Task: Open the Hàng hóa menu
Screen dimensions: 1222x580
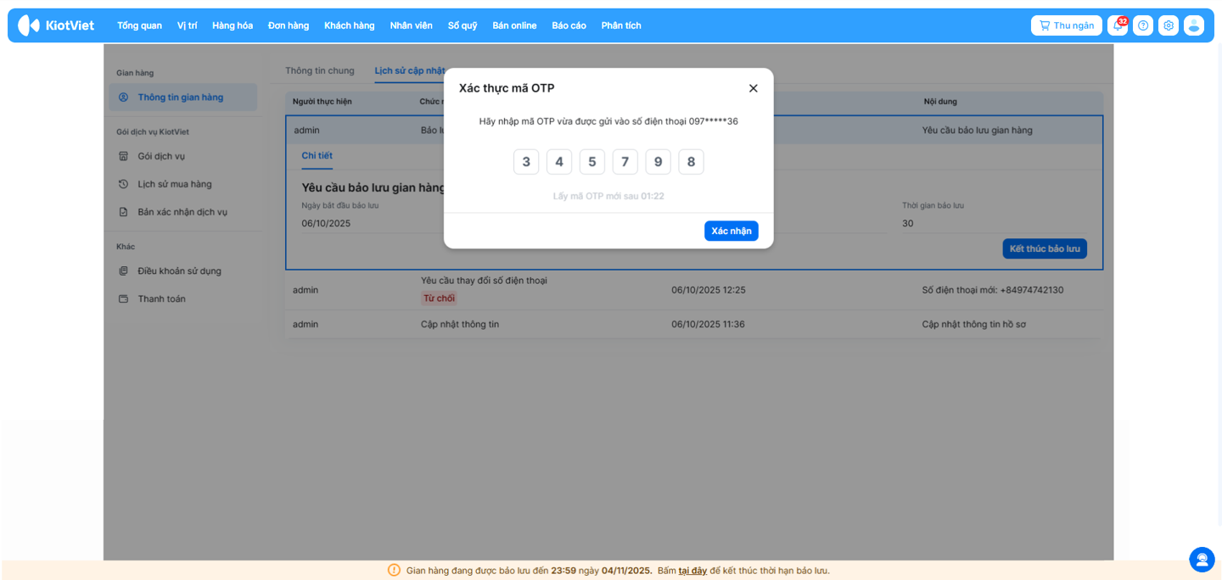Action: click(x=233, y=25)
